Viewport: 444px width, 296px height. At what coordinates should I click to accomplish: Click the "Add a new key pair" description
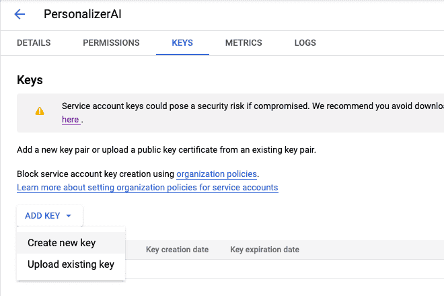(166, 149)
